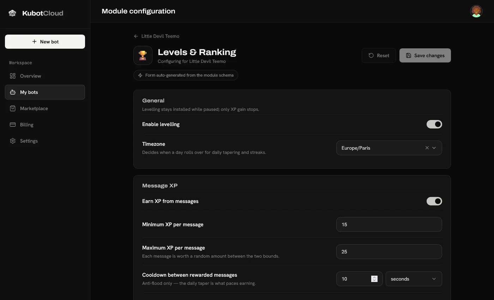This screenshot has height=300, width=494.
Task: Click the 'Anti-flood only' hint text
Action: coord(199,283)
